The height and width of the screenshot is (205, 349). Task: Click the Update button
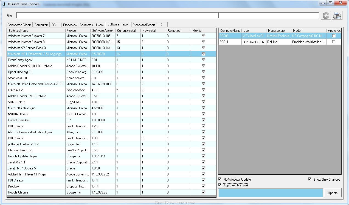[333, 193]
